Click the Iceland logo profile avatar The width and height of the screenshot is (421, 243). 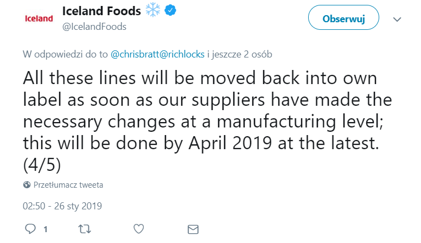(40, 18)
